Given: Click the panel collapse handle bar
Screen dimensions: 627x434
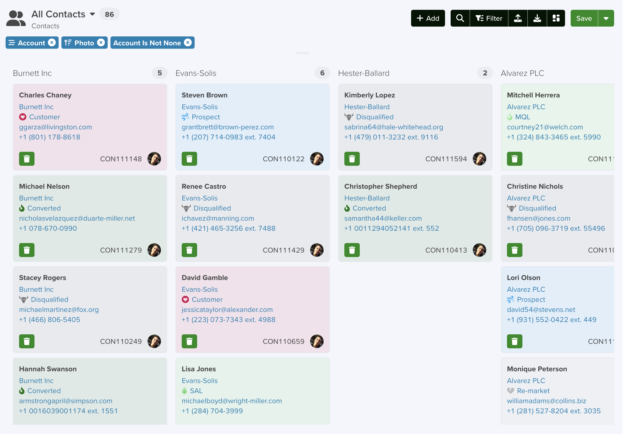Looking at the screenshot, I should pyautogui.click(x=303, y=53).
